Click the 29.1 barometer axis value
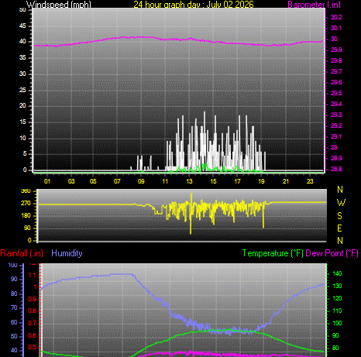Viewport: 361px width, 357px height. [336, 136]
